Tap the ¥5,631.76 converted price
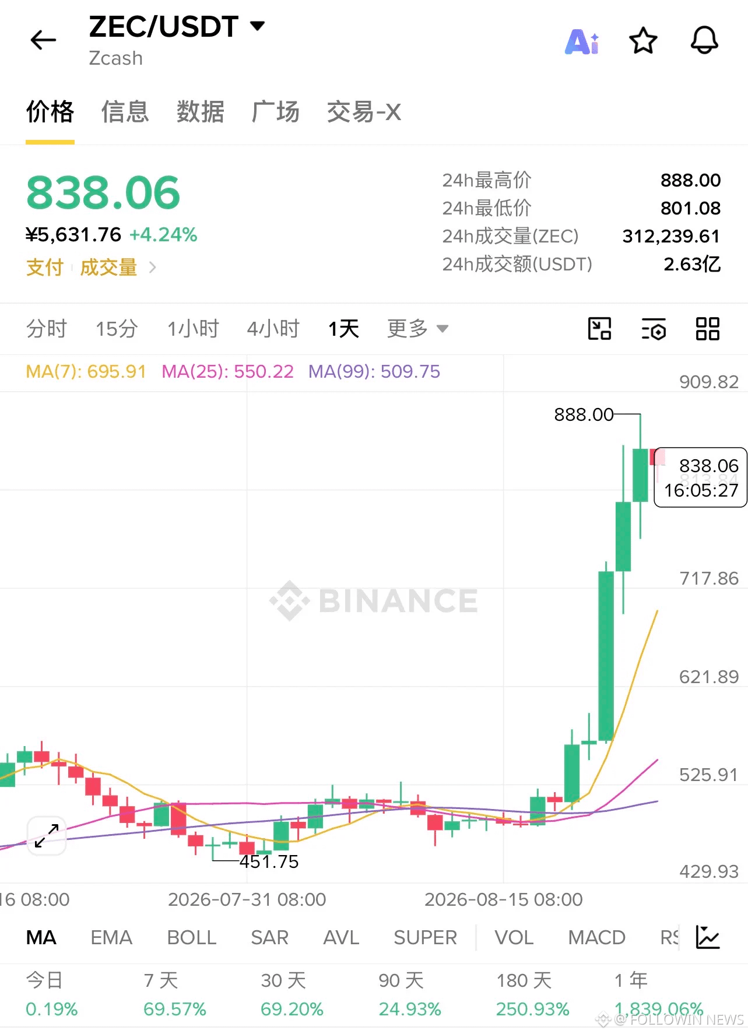The height and width of the screenshot is (1034, 748). pyautogui.click(x=73, y=235)
